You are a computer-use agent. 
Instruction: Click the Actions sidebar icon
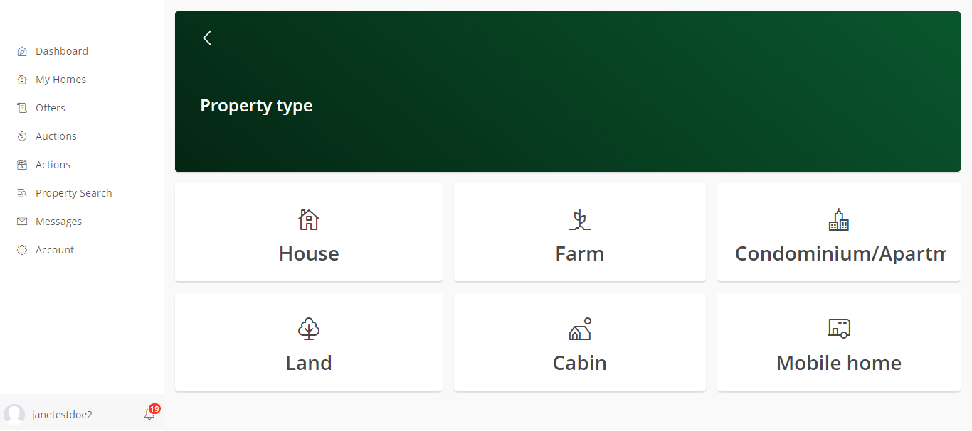point(22,165)
